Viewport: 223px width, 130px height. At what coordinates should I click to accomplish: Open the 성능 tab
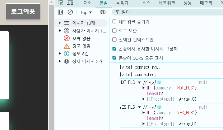(188, 3)
